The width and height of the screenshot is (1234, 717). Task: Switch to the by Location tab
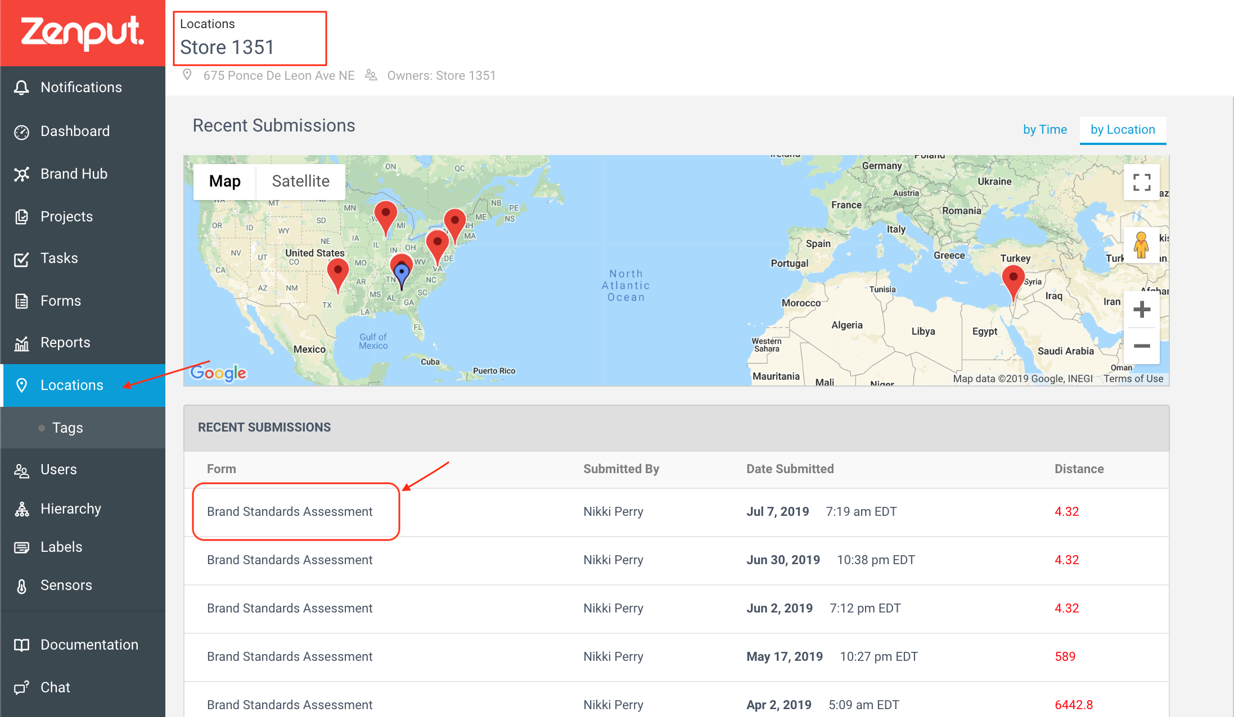1123,130
